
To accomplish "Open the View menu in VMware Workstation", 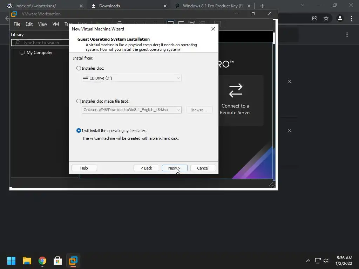I will [x=42, y=24].
